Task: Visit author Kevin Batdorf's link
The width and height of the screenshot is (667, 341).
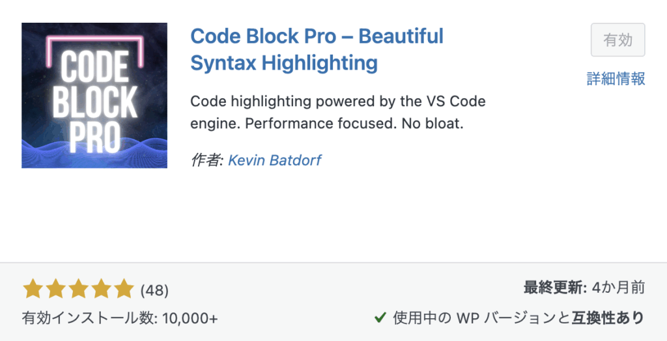Action: (274, 160)
